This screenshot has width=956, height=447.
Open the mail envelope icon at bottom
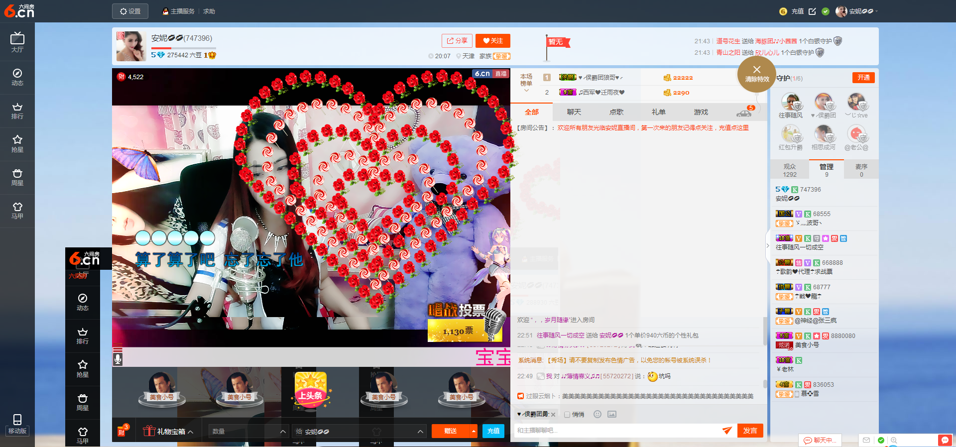coord(866,440)
